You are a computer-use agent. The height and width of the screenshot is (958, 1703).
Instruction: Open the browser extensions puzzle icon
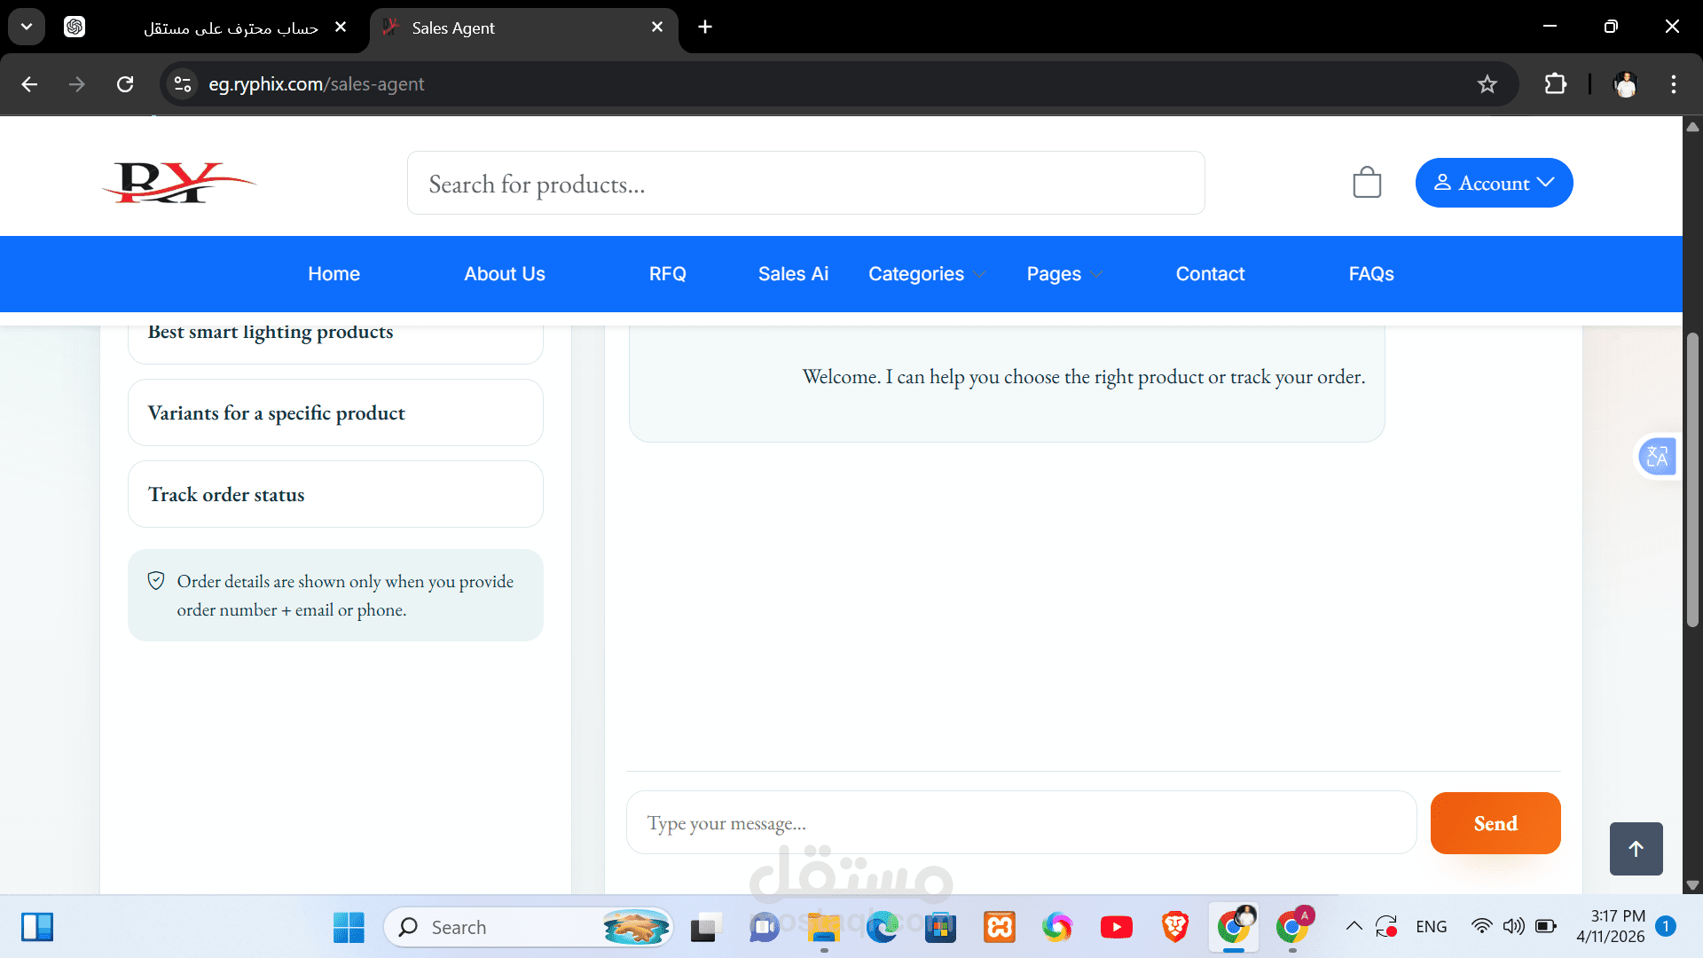click(x=1555, y=84)
